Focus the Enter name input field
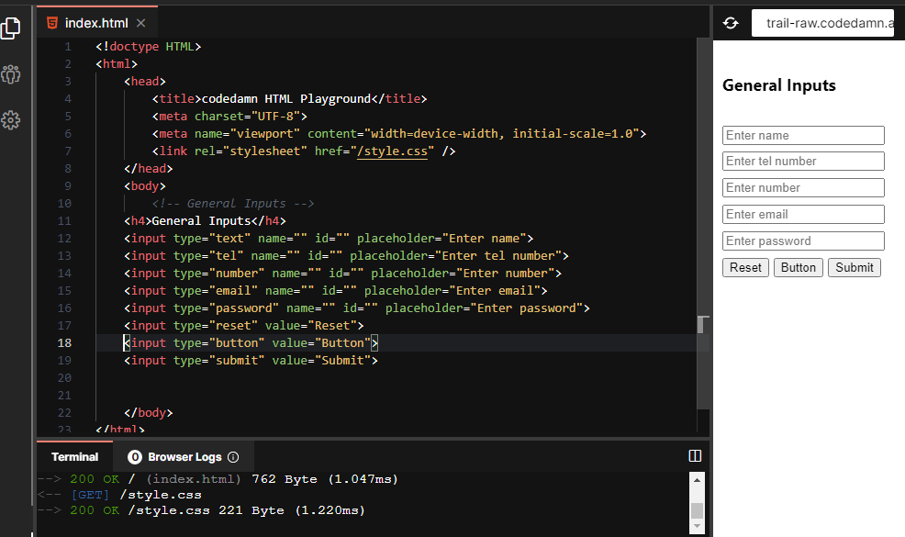The width and height of the screenshot is (905, 537). pyautogui.click(x=803, y=136)
